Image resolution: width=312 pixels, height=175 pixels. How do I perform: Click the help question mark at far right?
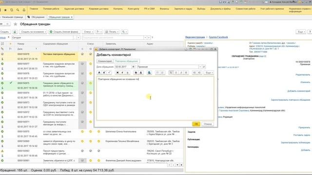[x=310, y=32]
